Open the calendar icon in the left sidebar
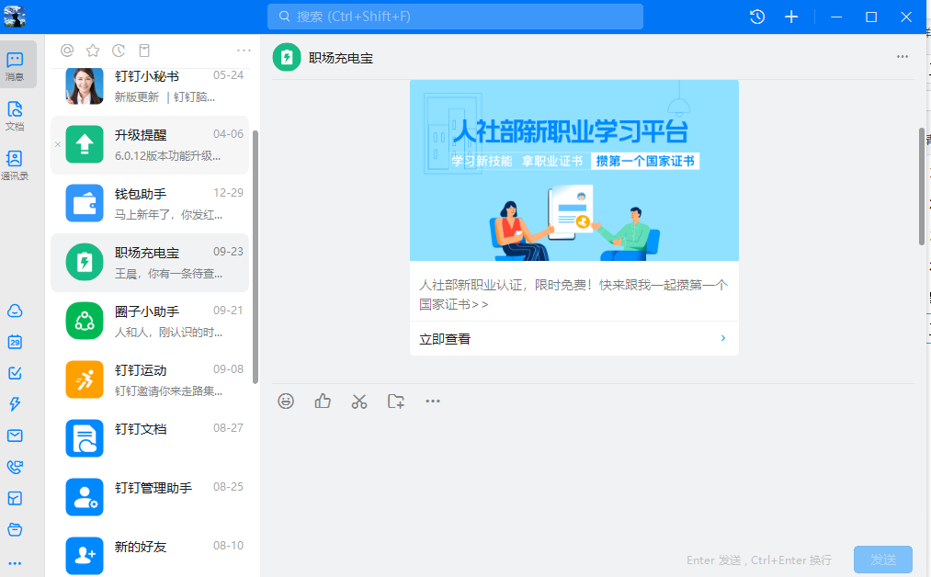 point(15,342)
